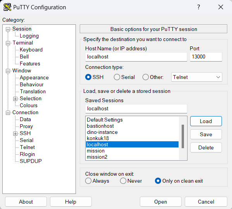Click the saved sessions list scrollbar
Viewport: 232px width, 209px height.
183,136
